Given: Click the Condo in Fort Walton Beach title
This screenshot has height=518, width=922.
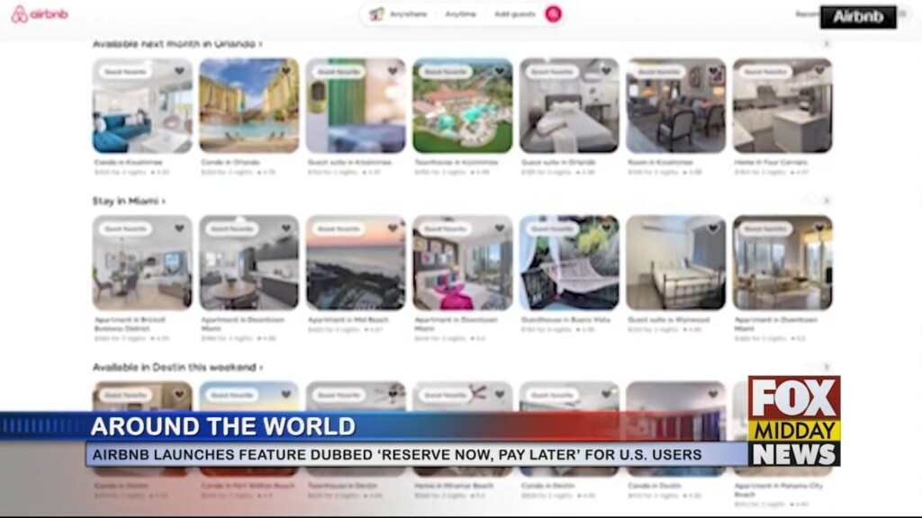Looking at the screenshot, I should coord(248,486).
